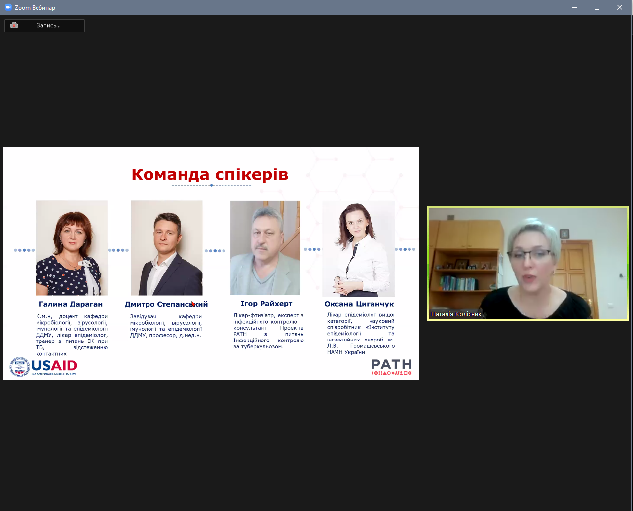The image size is (633, 511).
Task: Click the photo above Дмитро Степанський
Action: pyautogui.click(x=167, y=247)
